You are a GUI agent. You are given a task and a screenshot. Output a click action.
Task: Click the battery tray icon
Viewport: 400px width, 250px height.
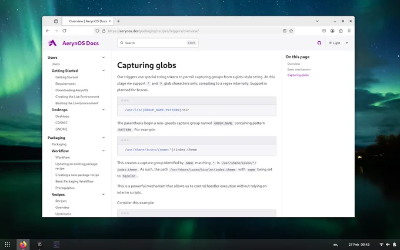point(395,245)
